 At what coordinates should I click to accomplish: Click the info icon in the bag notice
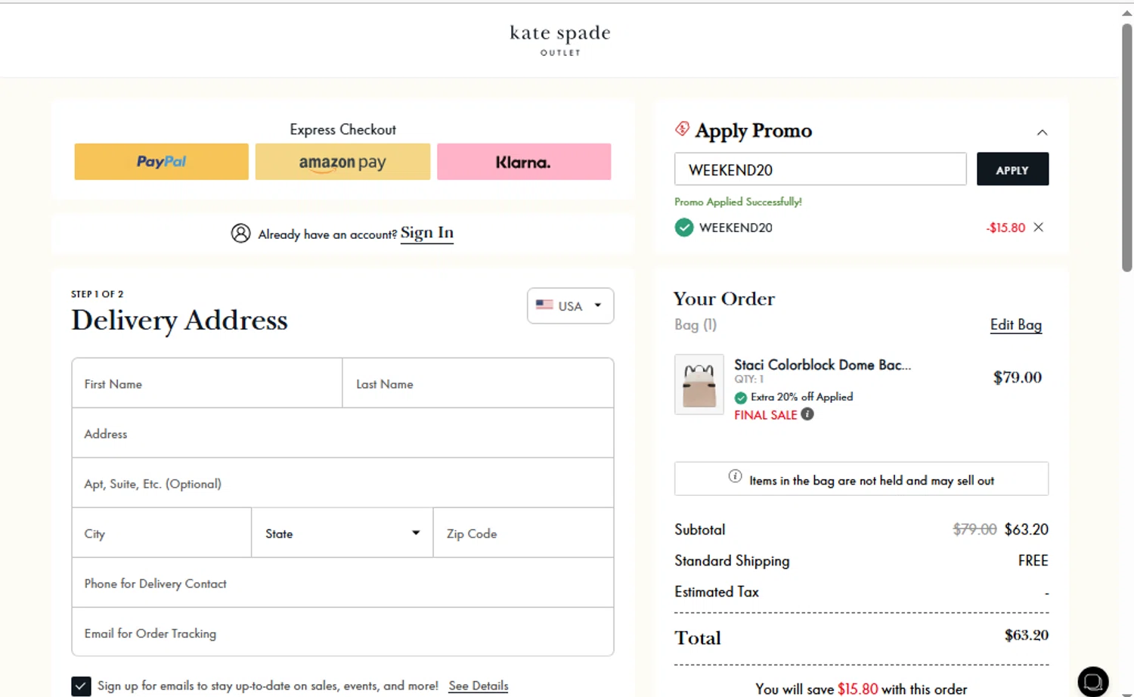tap(735, 476)
